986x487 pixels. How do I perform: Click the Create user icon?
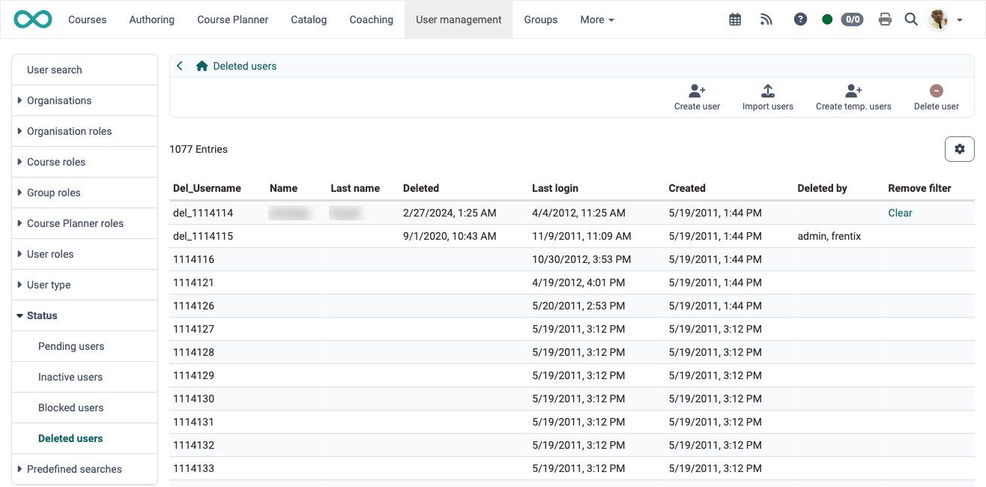pos(697,91)
